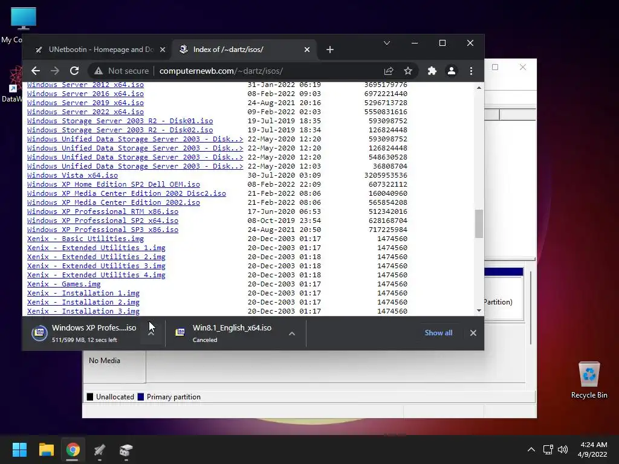619x464 pixels.
Task: Open Windows XP Professional RTM x86.iso
Action: tap(103, 212)
